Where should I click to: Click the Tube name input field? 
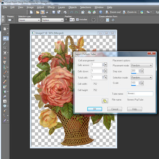tap(140, 94)
